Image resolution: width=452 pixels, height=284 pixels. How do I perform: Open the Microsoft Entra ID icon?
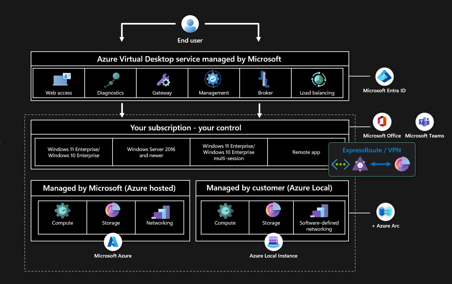(384, 77)
